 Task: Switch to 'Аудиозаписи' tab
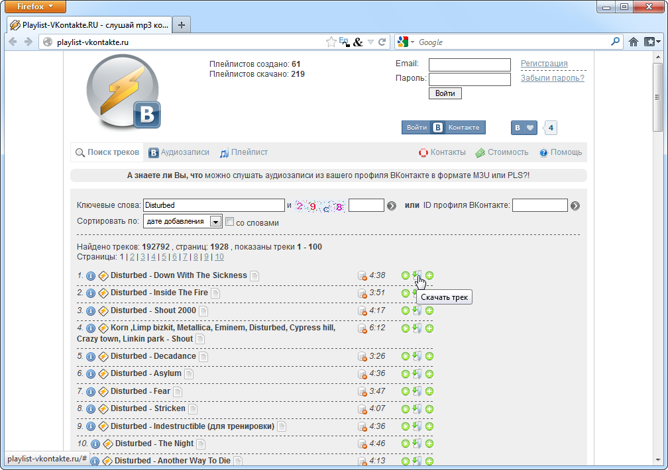tap(179, 152)
